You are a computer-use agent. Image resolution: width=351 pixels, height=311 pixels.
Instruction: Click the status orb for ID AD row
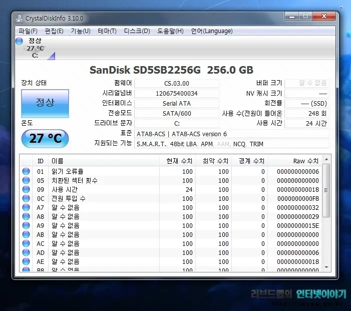(x=26, y=252)
